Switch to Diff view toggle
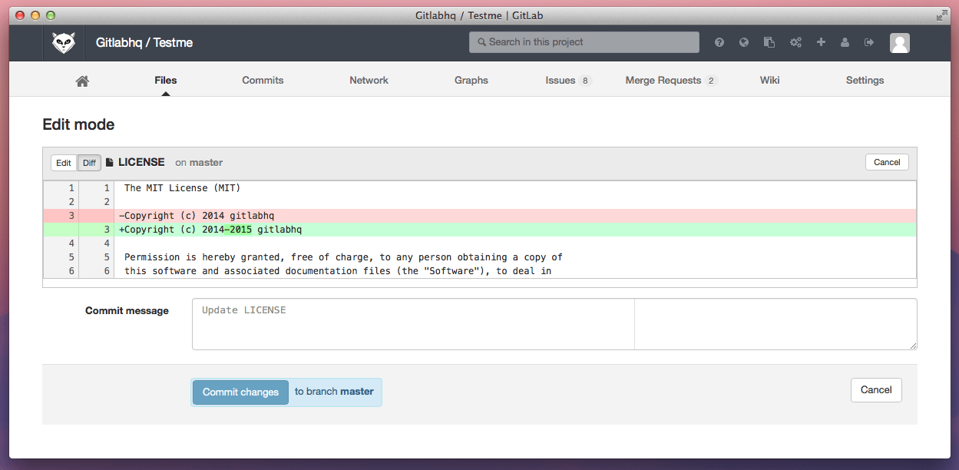The height and width of the screenshot is (470, 959). click(x=89, y=163)
